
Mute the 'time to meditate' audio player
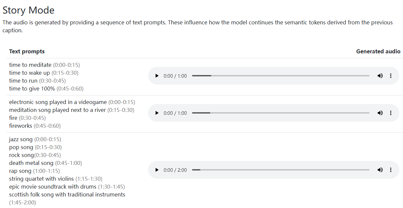(380, 76)
